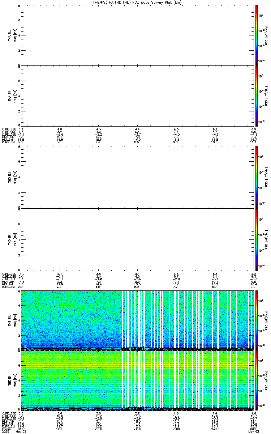Click the 'THE B|| freq [Hz]' axis label
Viewport: 271px width, 434px height.
tap(12, 381)
